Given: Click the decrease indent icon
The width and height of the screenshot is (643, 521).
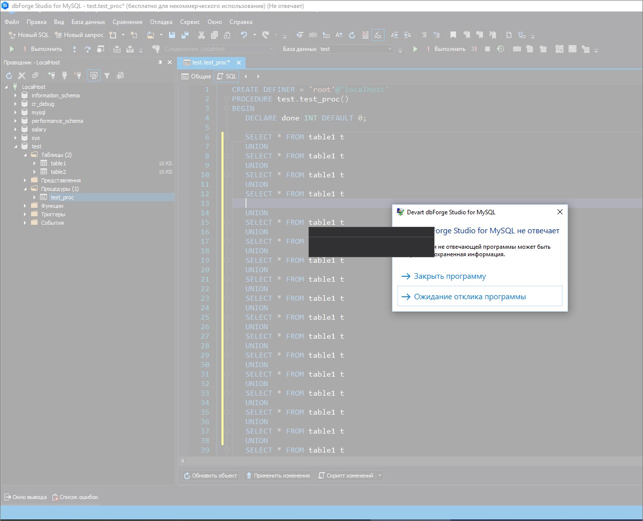Looking at the screenshot, I should pyautogui.click(x=394, y=35).
